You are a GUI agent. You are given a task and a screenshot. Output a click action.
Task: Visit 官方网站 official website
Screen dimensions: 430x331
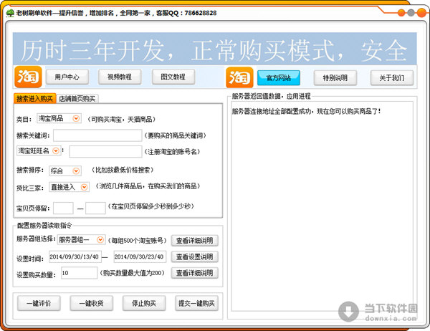(279, 78)
